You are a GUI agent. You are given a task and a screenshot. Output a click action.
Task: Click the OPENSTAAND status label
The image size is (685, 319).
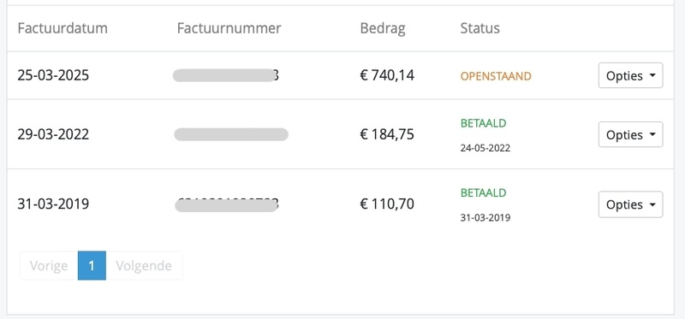click(496, 76)
